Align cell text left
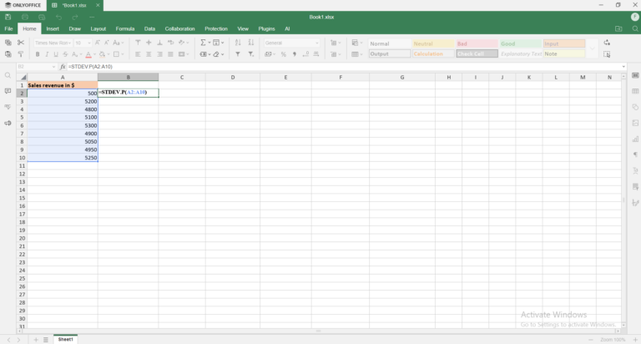This screenshot has height=344, width=641. coord(138,54)
